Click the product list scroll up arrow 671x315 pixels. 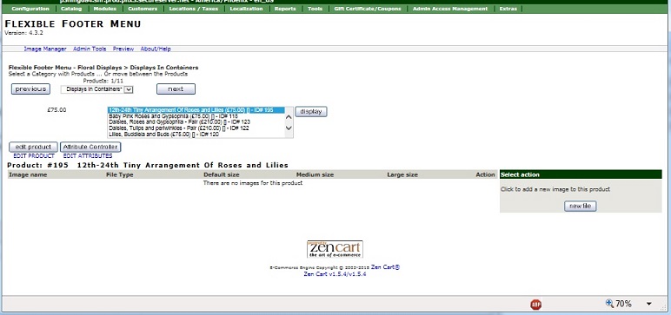tap(289, 117)
